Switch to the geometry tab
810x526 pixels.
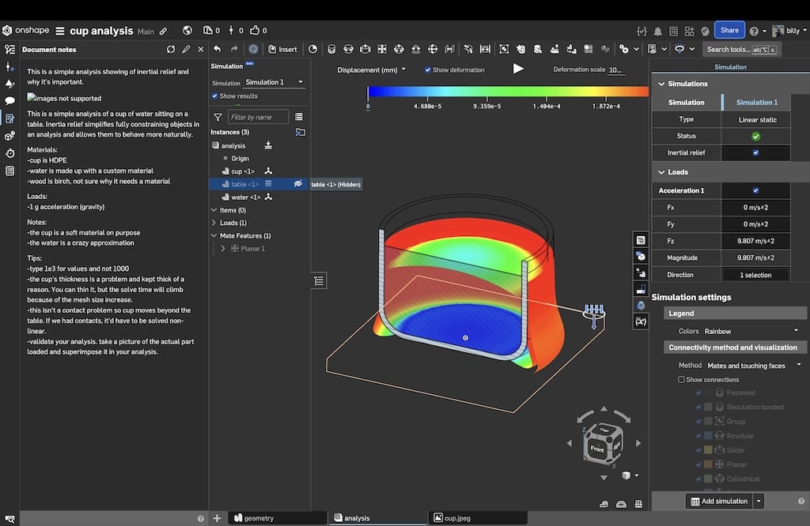(277, 518)
